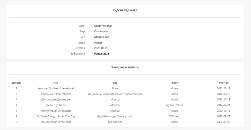
Task: Click the Х/Этгээд type cell
Action: [x=174, y=116]
